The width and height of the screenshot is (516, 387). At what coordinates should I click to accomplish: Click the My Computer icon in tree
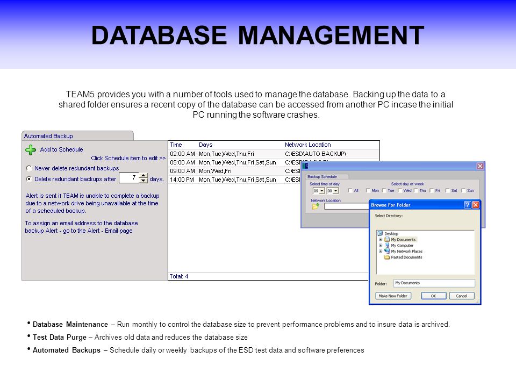point(387,245)
